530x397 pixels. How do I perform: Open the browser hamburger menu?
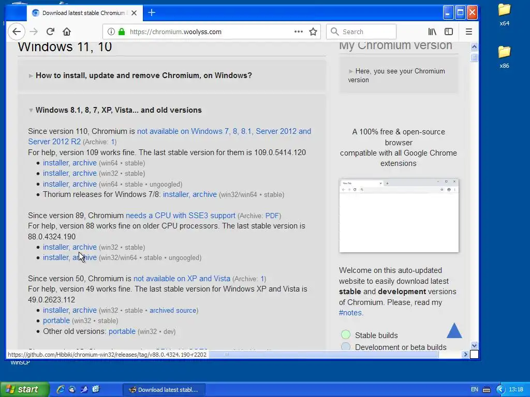point(469,32)
